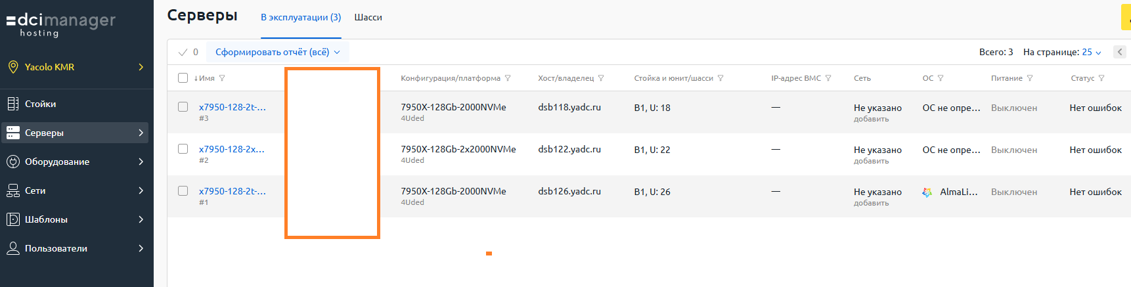The image size is (1131, 287).
Task: Open the IP-адрес BMC filter icon
Action: [828, 78]
